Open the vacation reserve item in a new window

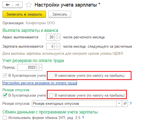(125, 103)
